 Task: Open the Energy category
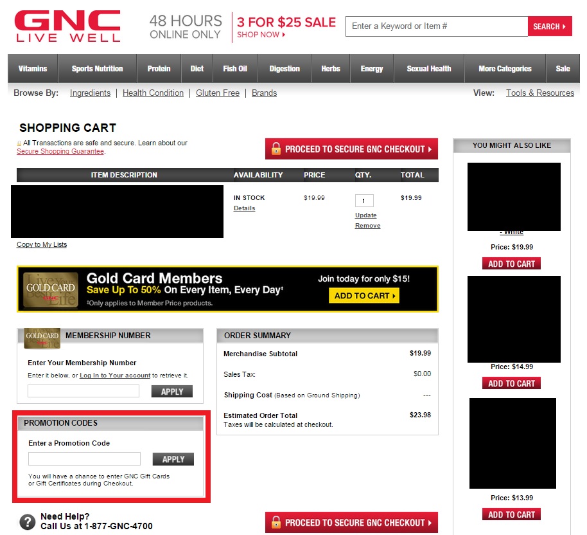372,69
